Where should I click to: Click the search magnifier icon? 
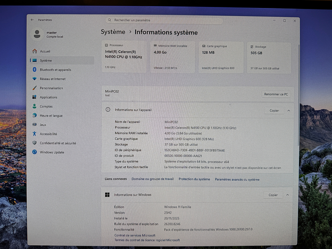[x=110, y=20]
